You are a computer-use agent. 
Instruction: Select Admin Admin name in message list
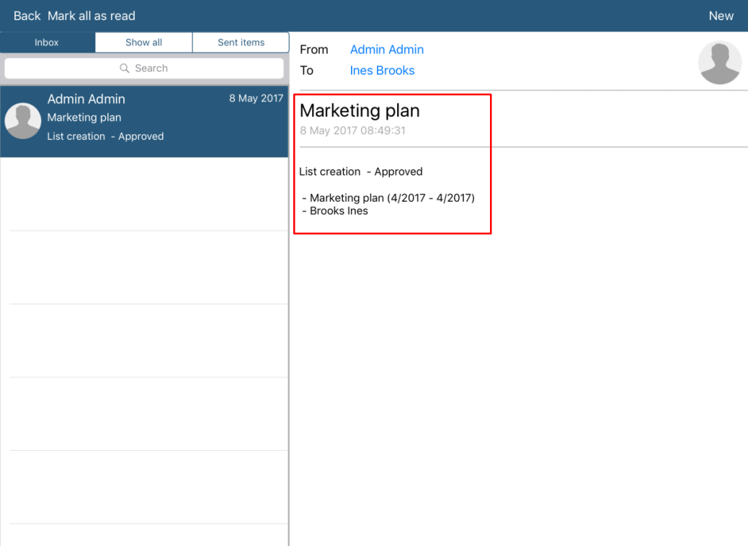point(86,99)
